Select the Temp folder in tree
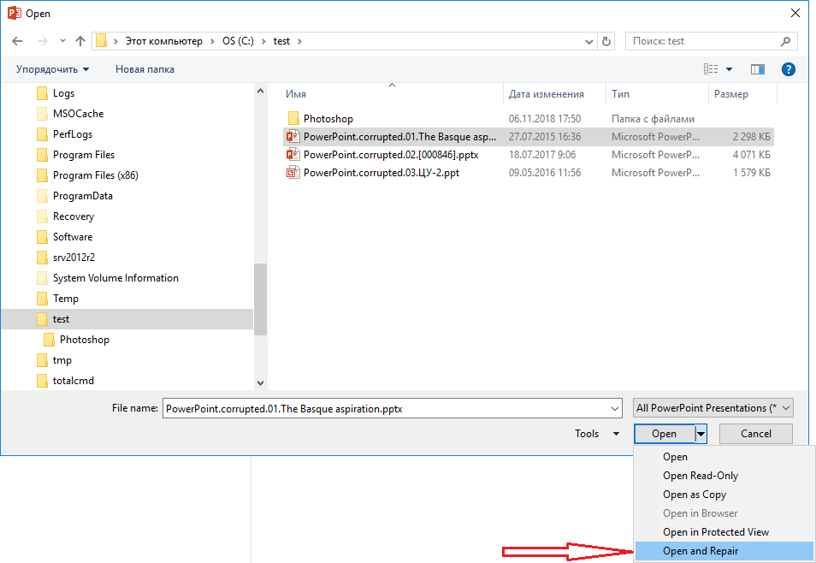 tap(65, 299)
